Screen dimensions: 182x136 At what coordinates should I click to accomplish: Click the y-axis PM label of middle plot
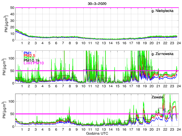[7, 67]
